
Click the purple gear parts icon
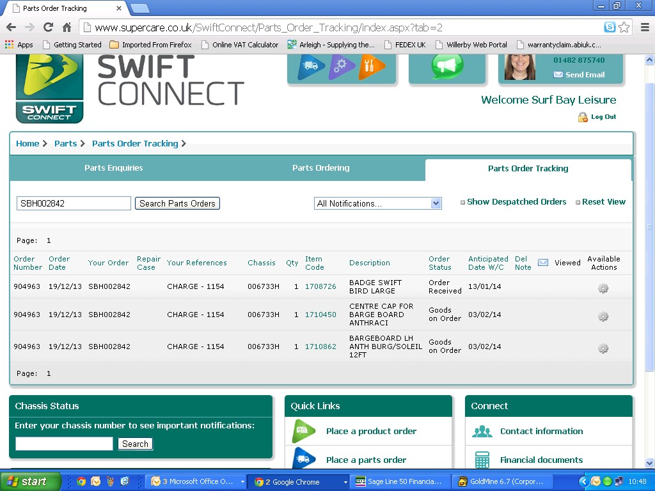click(341, 66)
